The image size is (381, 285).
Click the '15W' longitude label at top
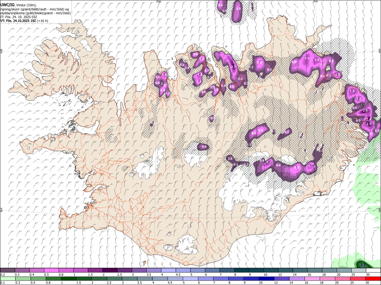point(315,1)
